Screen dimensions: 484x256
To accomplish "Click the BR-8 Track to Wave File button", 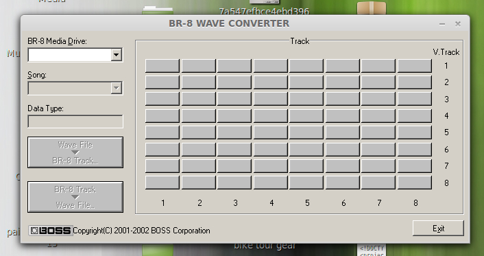I will 75,197.
